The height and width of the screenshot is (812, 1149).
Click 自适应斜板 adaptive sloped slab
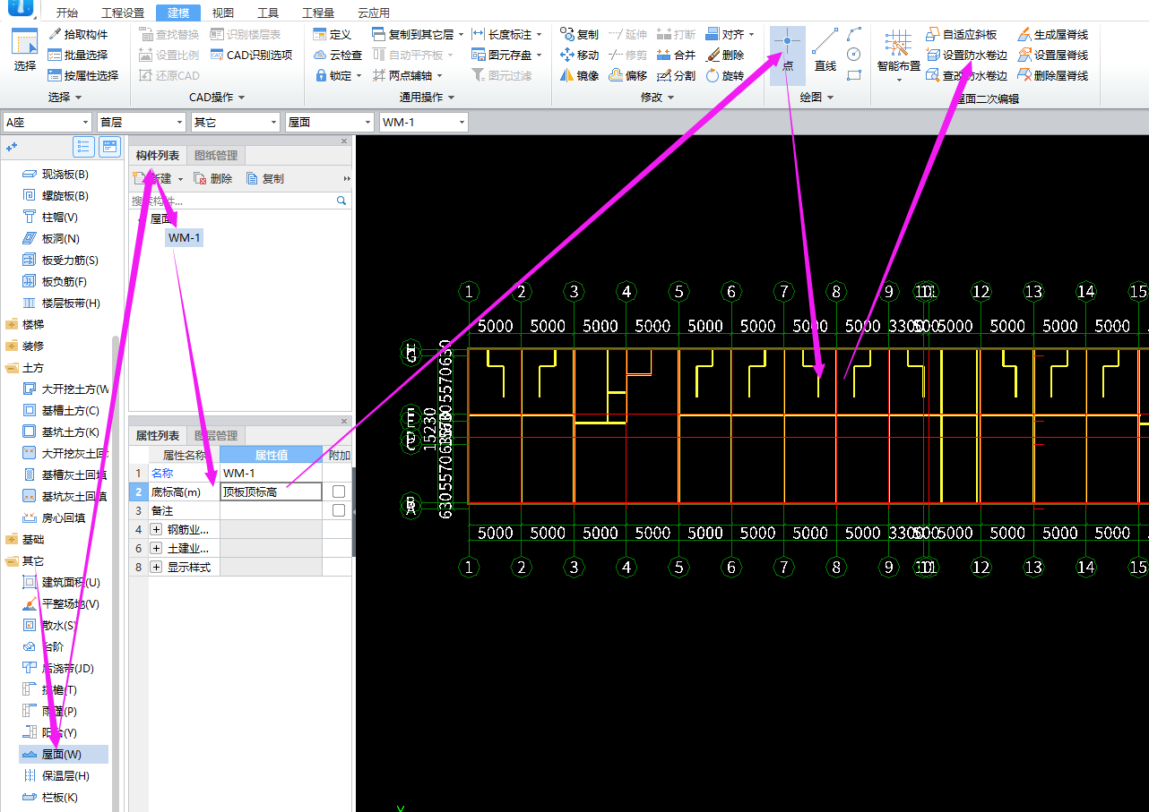962,34
